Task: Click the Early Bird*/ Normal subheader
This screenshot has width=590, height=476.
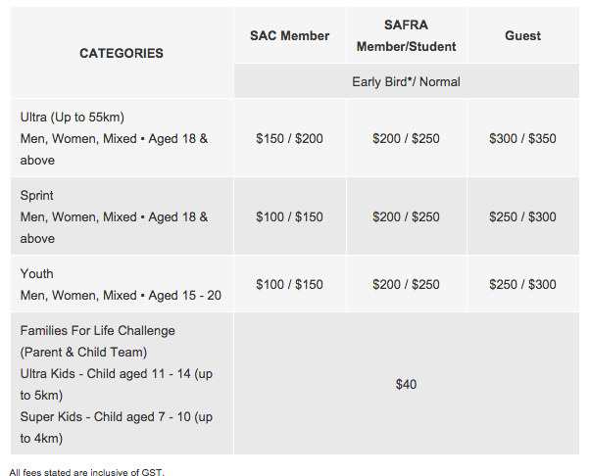Action: coord(407,81)
